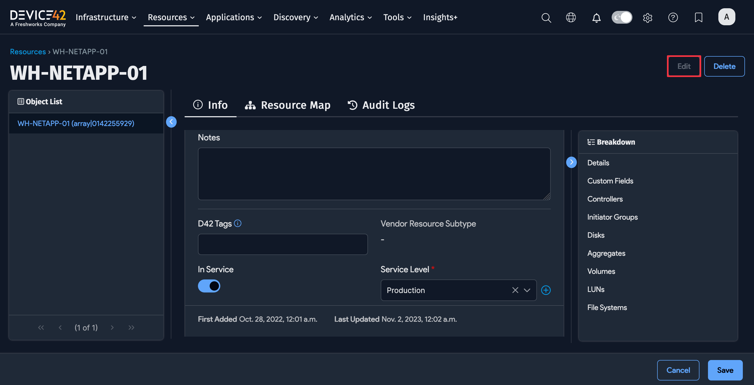Open the Resources navigation dropdown
Image resolution: width=754 pixels, height=385 pixels.
(x=171, y=17)
